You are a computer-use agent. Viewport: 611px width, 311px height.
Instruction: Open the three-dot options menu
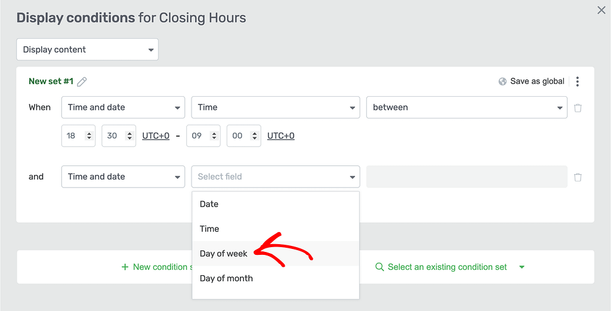click(578, 81)
